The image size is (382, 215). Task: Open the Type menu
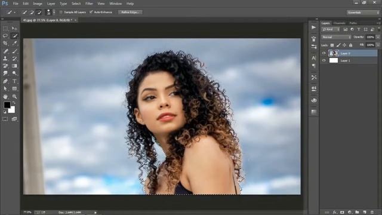[x=63, y=4]
